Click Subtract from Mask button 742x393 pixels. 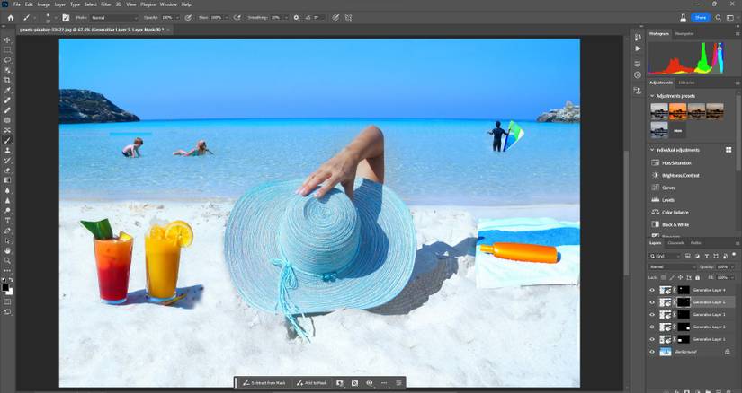click(x=264, y=383)
